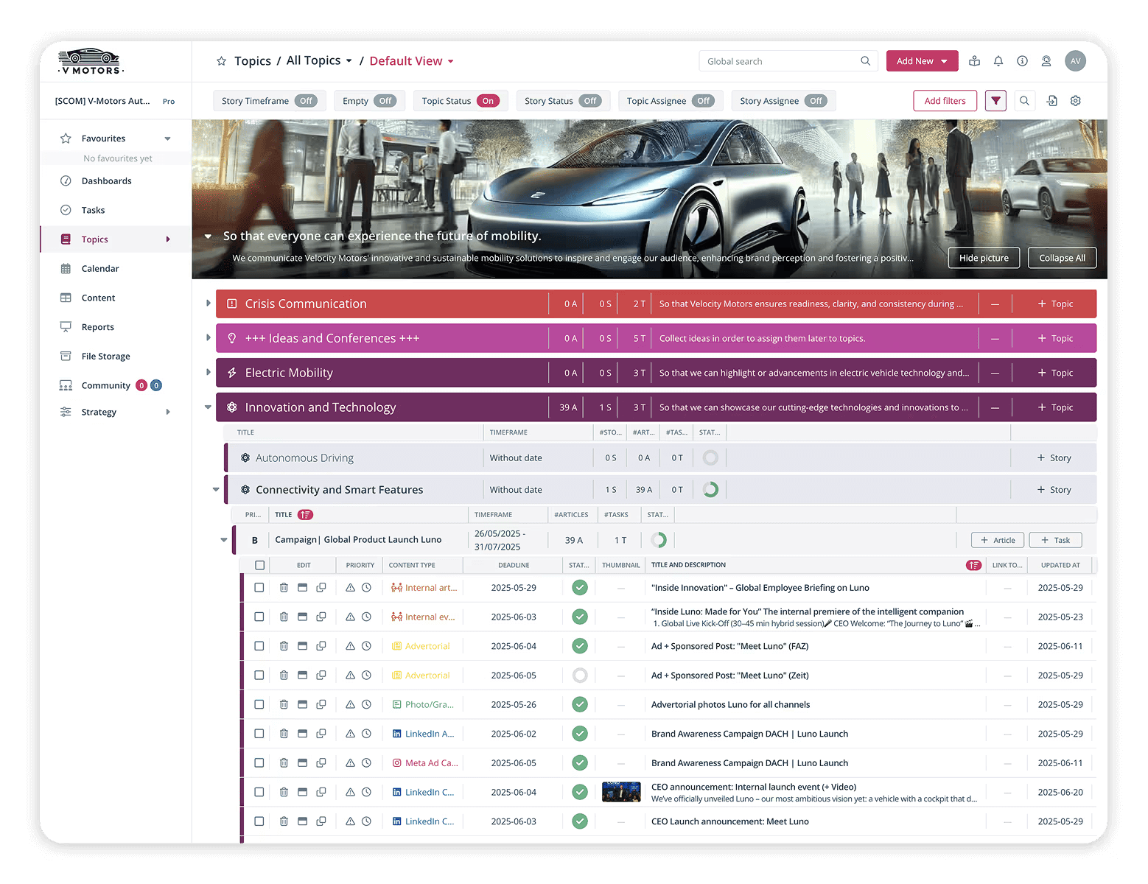Collapse the Innovation and Technology topic
This screenshot has height=884, width=1148.
coord(208,407)
